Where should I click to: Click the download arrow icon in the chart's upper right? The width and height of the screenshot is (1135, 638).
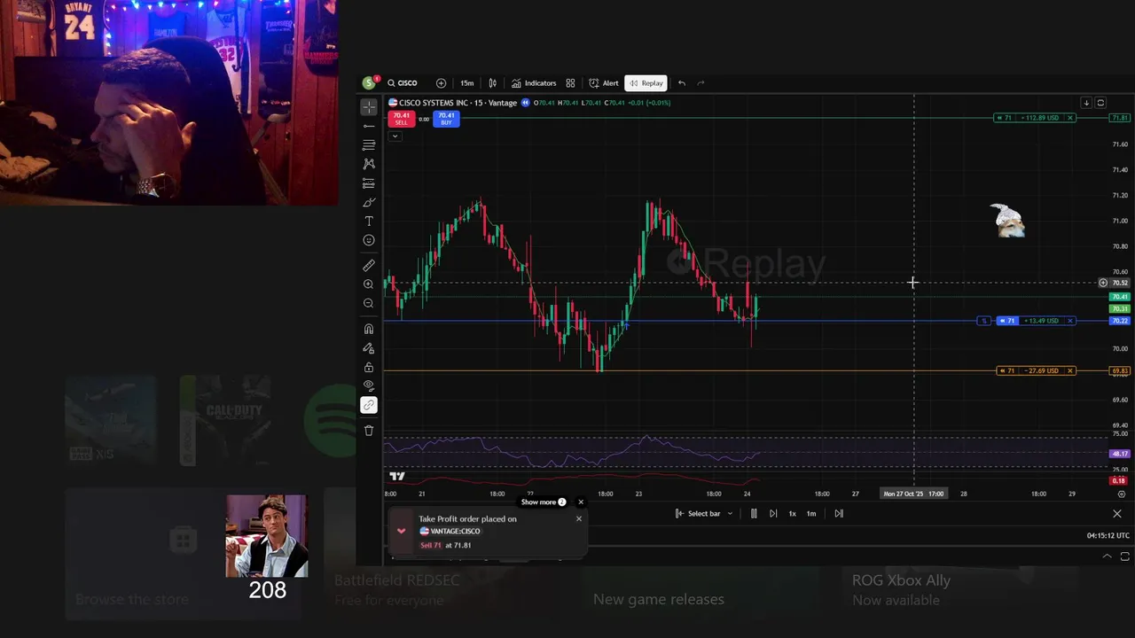pyautogui.click(x=1086, y=103)
